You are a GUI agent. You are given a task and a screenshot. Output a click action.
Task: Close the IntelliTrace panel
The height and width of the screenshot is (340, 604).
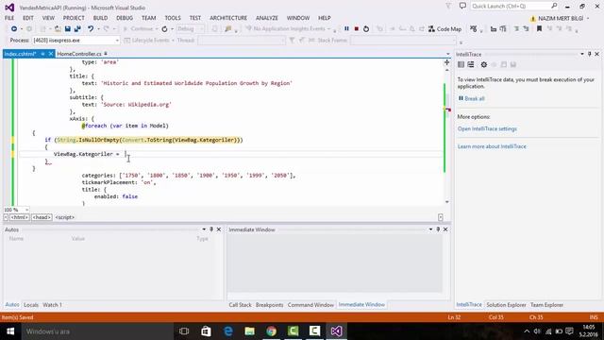(597, 55)
